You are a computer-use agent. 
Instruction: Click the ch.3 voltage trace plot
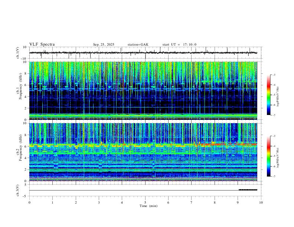coord(143,190)
